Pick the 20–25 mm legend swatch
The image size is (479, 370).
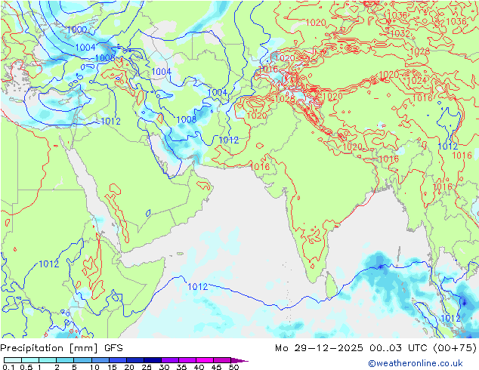135,360
